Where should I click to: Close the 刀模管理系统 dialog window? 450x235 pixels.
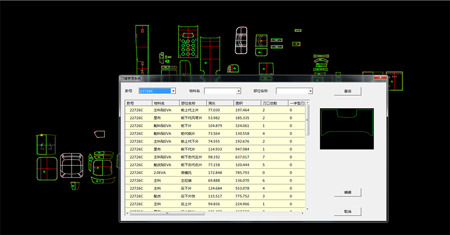pyautogui.click(x=380, y=78)
